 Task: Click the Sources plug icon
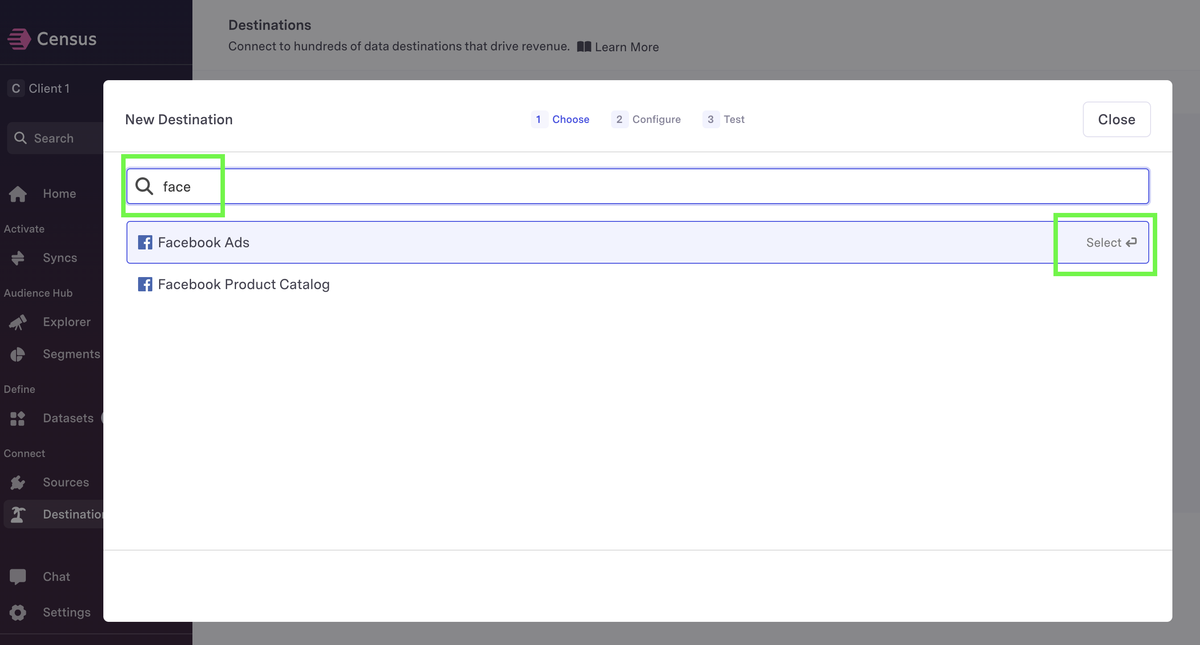click(x=18, y=483)
